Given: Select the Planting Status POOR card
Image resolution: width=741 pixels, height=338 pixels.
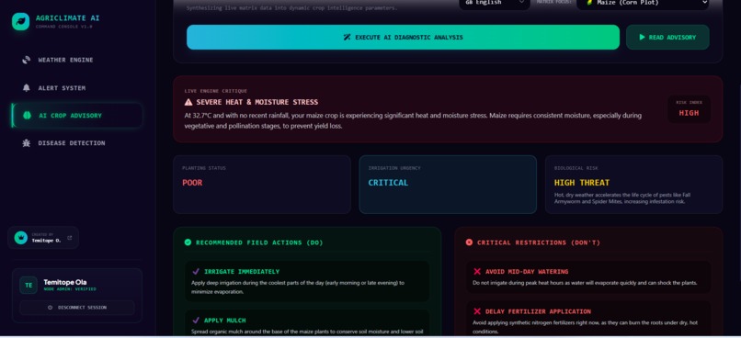Looking at the screenshot, I should pyautogui.click(x=262, y=185).
